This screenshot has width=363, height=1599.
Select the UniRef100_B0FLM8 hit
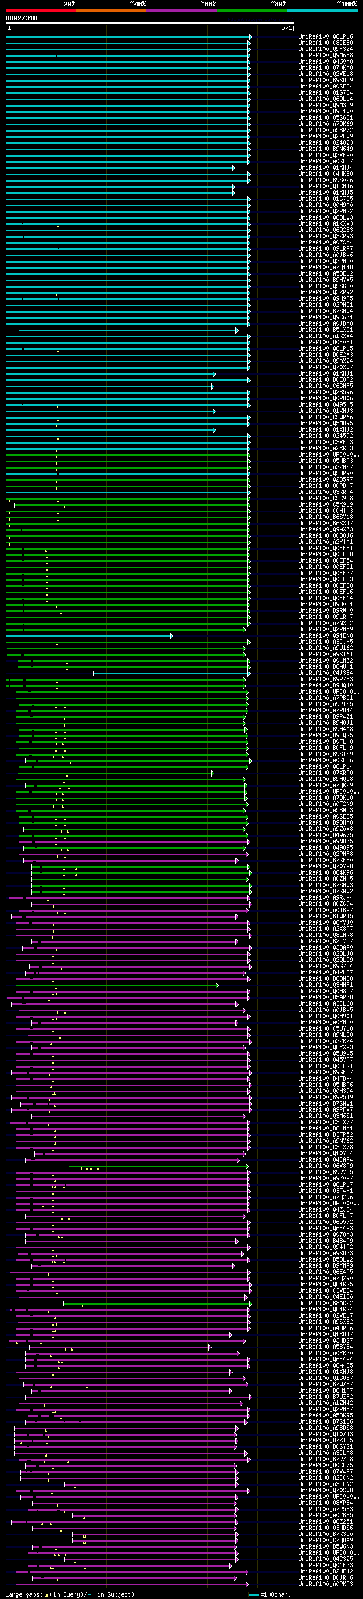[326, 742]
